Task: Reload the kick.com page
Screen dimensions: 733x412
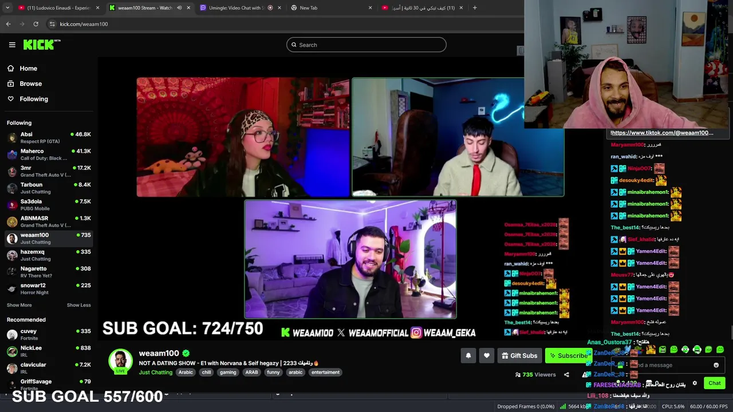Action: 36,24
